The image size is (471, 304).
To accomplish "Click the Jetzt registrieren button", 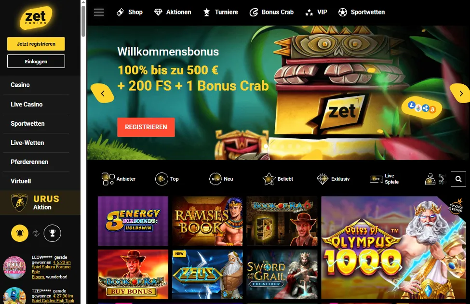I will click(x=36, y=44).
